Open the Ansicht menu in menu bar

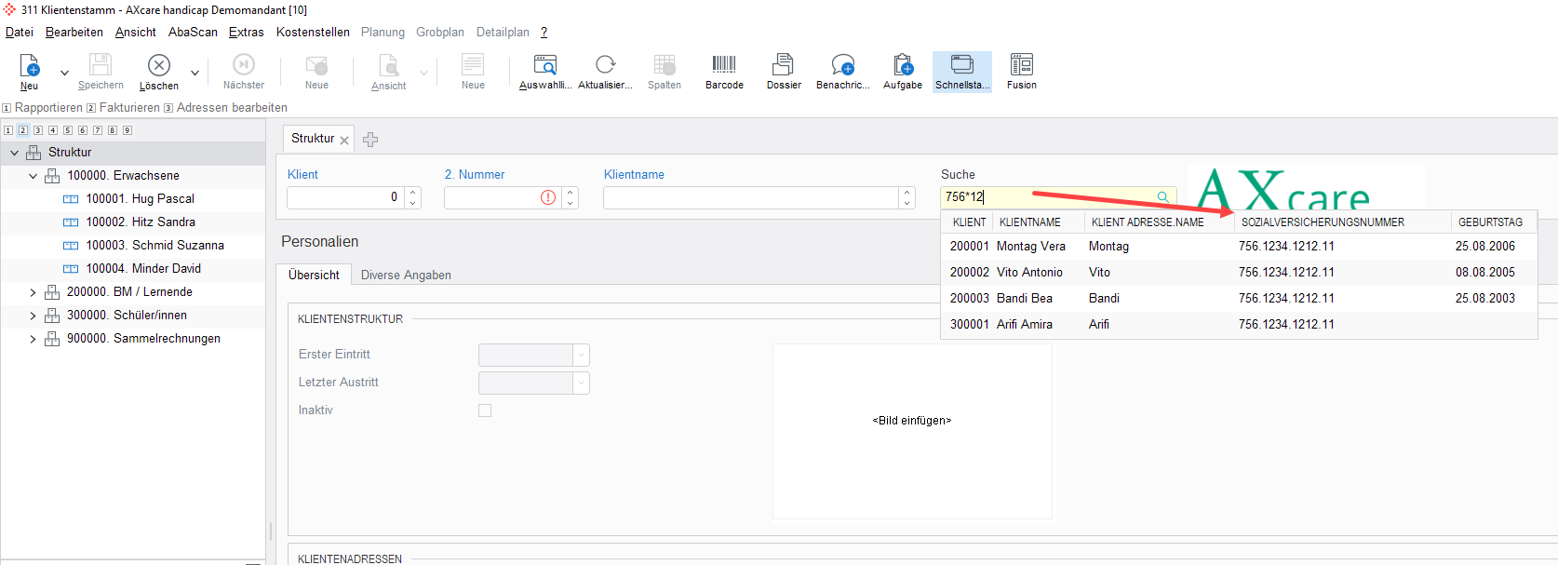coord(136,32)
